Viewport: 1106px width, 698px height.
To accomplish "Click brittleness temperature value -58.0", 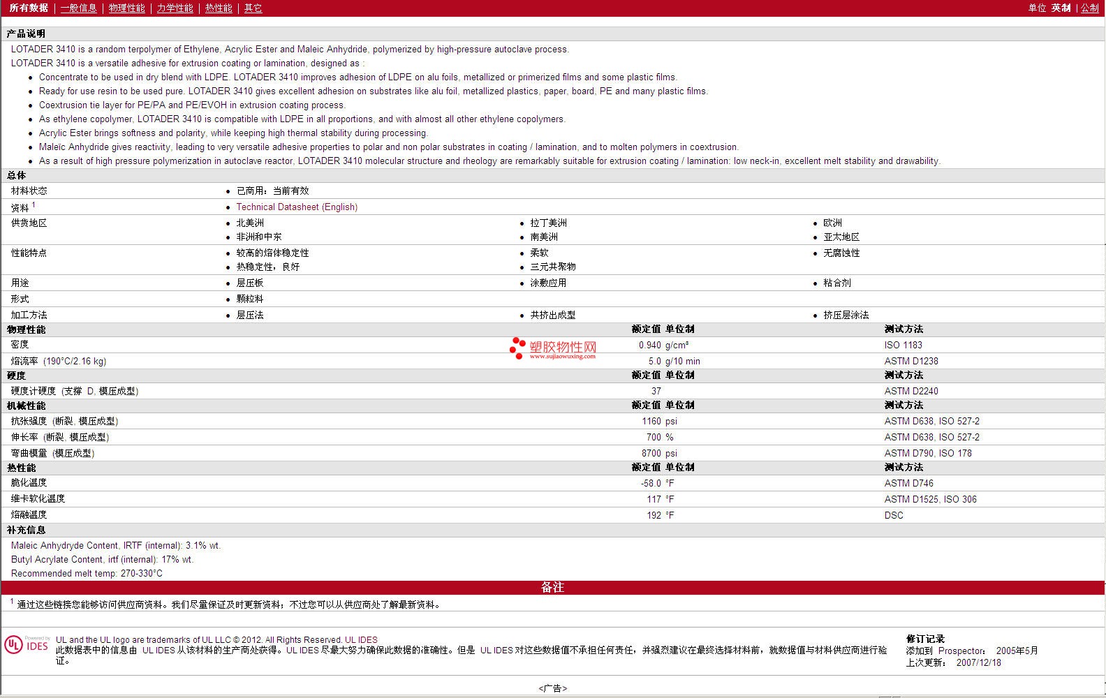I will (651, 483).
